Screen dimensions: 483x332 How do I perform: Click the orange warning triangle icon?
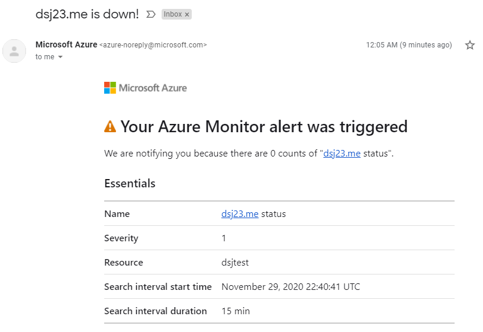110,126
